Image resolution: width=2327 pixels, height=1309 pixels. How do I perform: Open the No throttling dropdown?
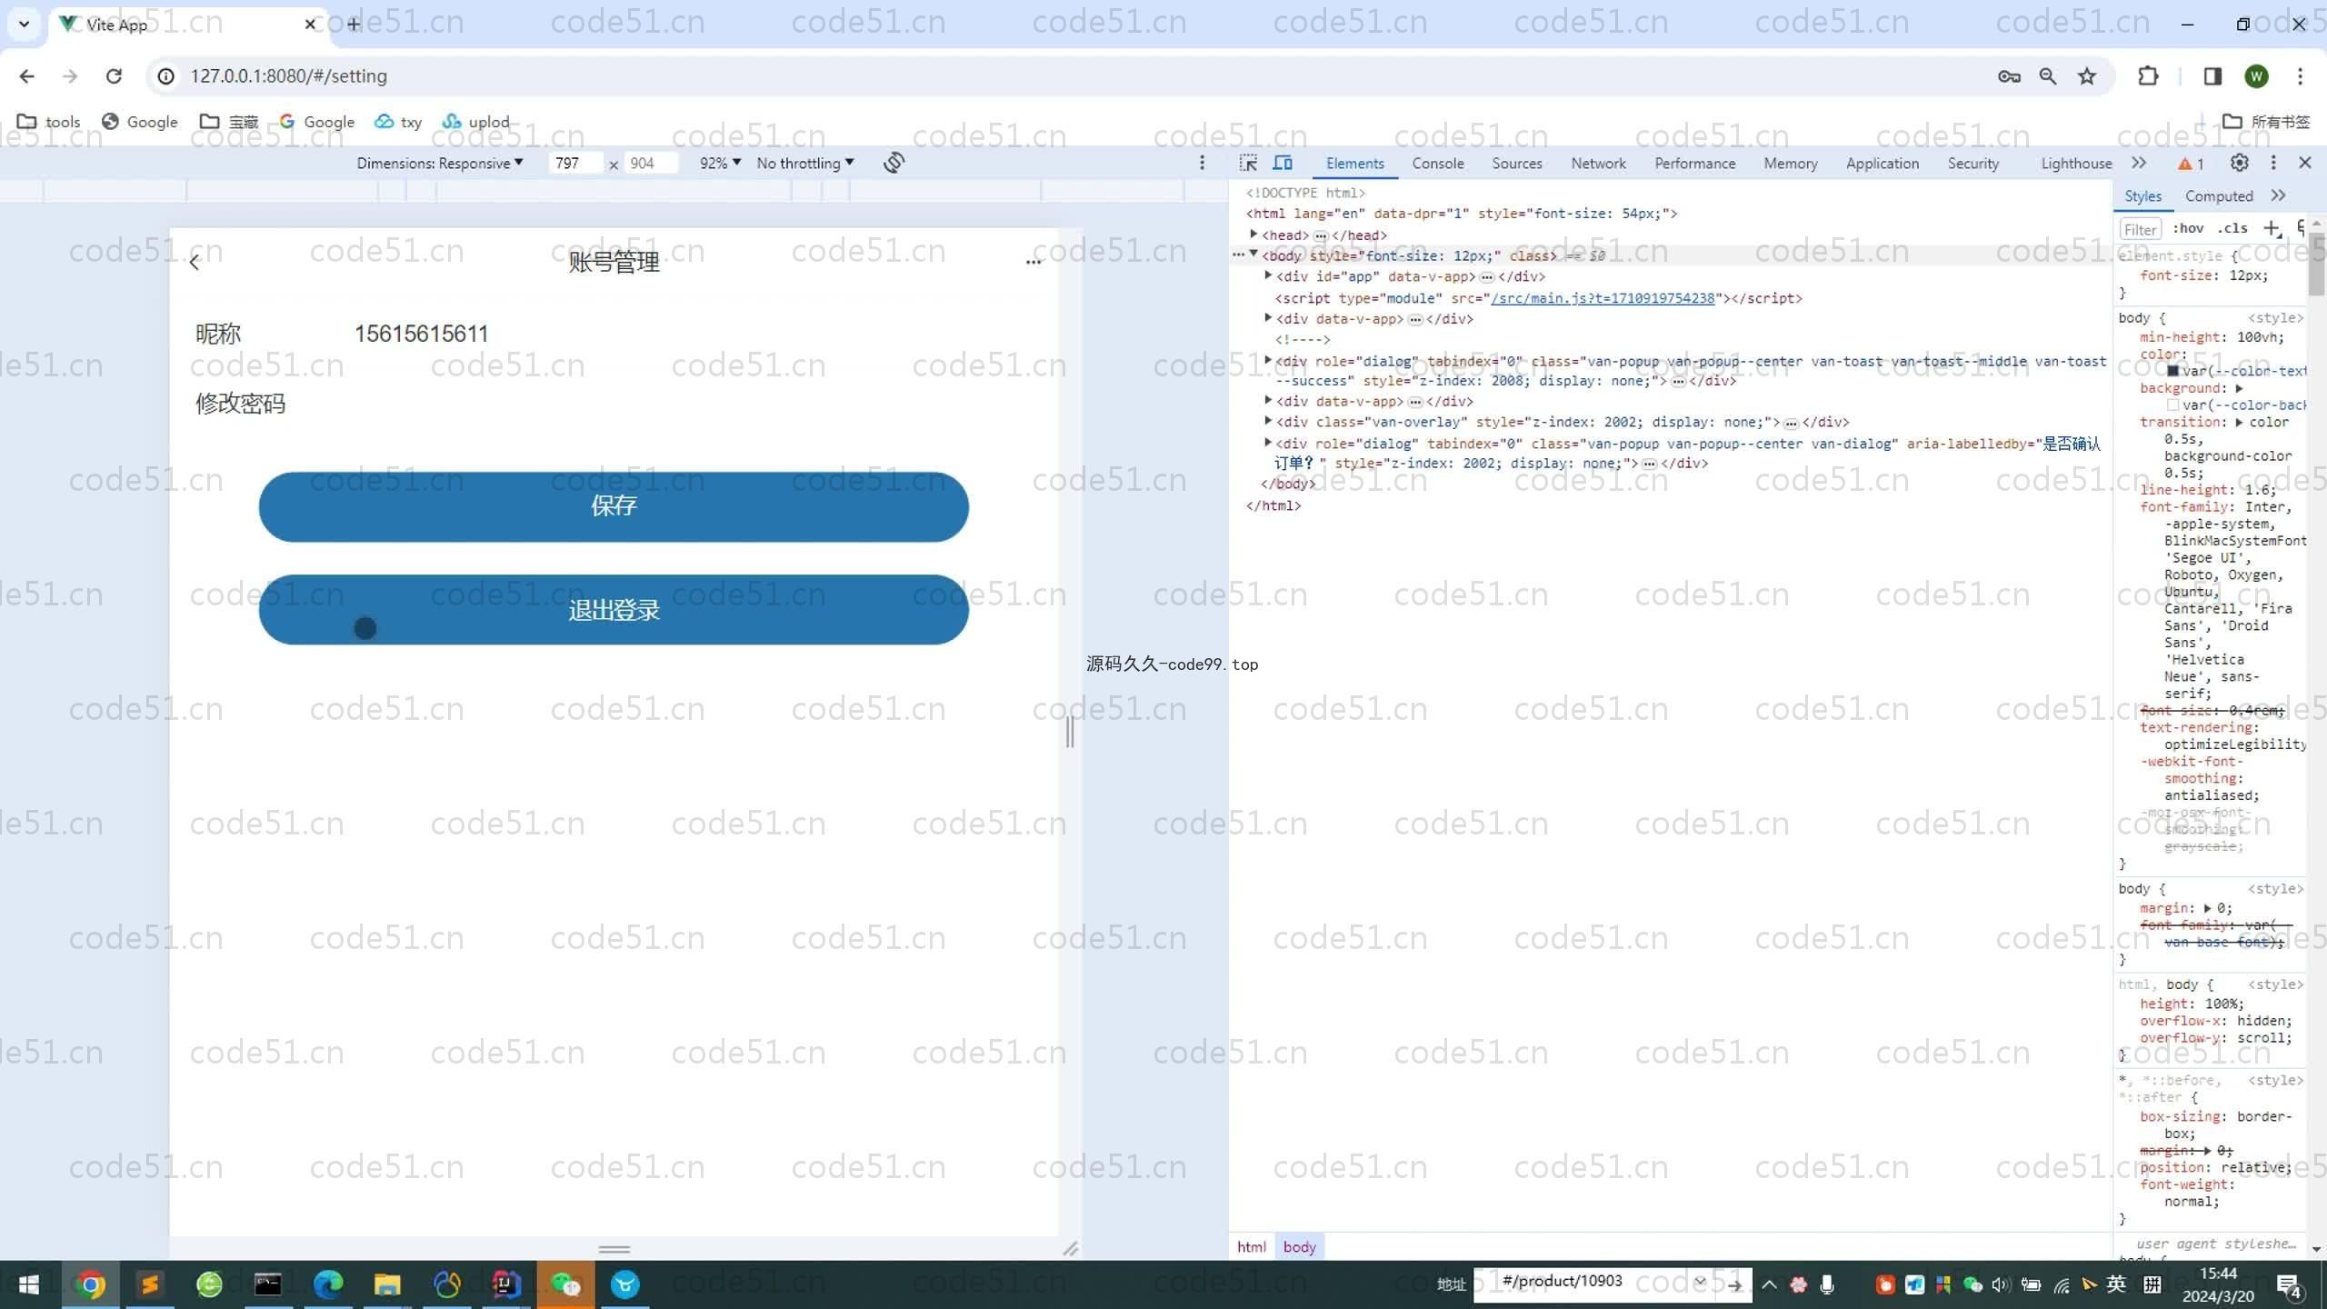[x=805, y=163]
